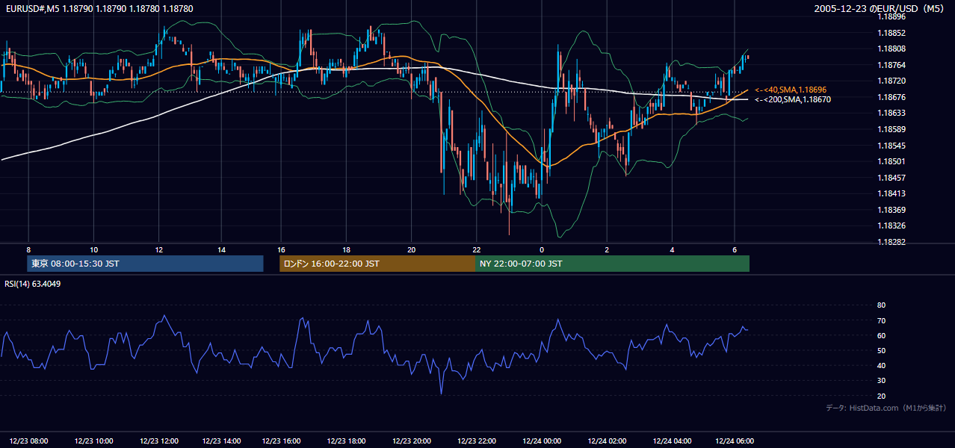Click the 200 SMA 1.18670 label
The width and height of the screenshot is (955, 448).
(x=792, y=99)
